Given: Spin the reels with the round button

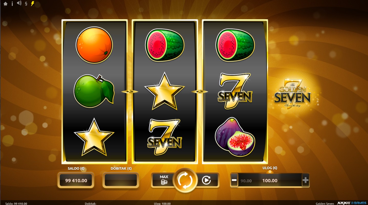Looking at the screenshot, I should pyautogui.click(x=185, y=180).
